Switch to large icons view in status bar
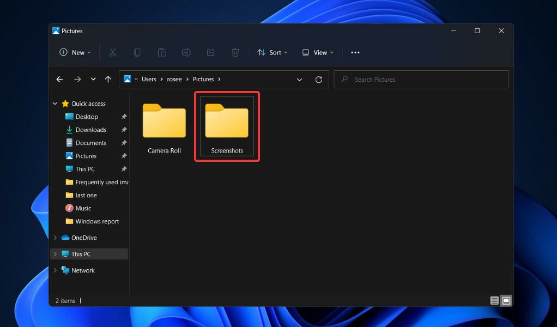Viewport: 557px width, 327px height. [x=506, y=301]
